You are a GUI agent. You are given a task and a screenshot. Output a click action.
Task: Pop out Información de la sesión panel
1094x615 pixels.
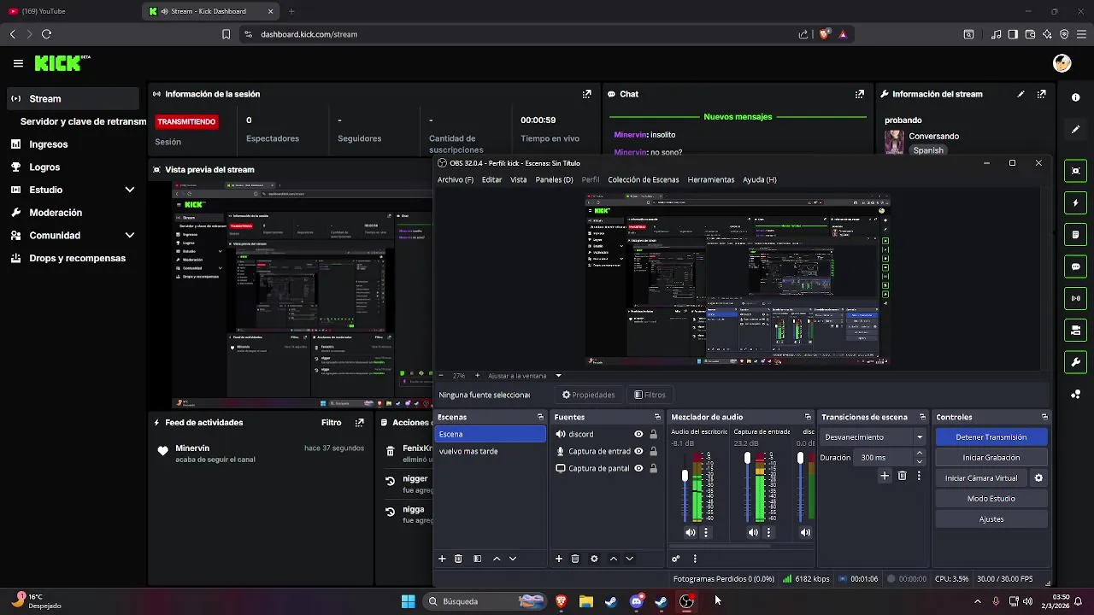586,94
